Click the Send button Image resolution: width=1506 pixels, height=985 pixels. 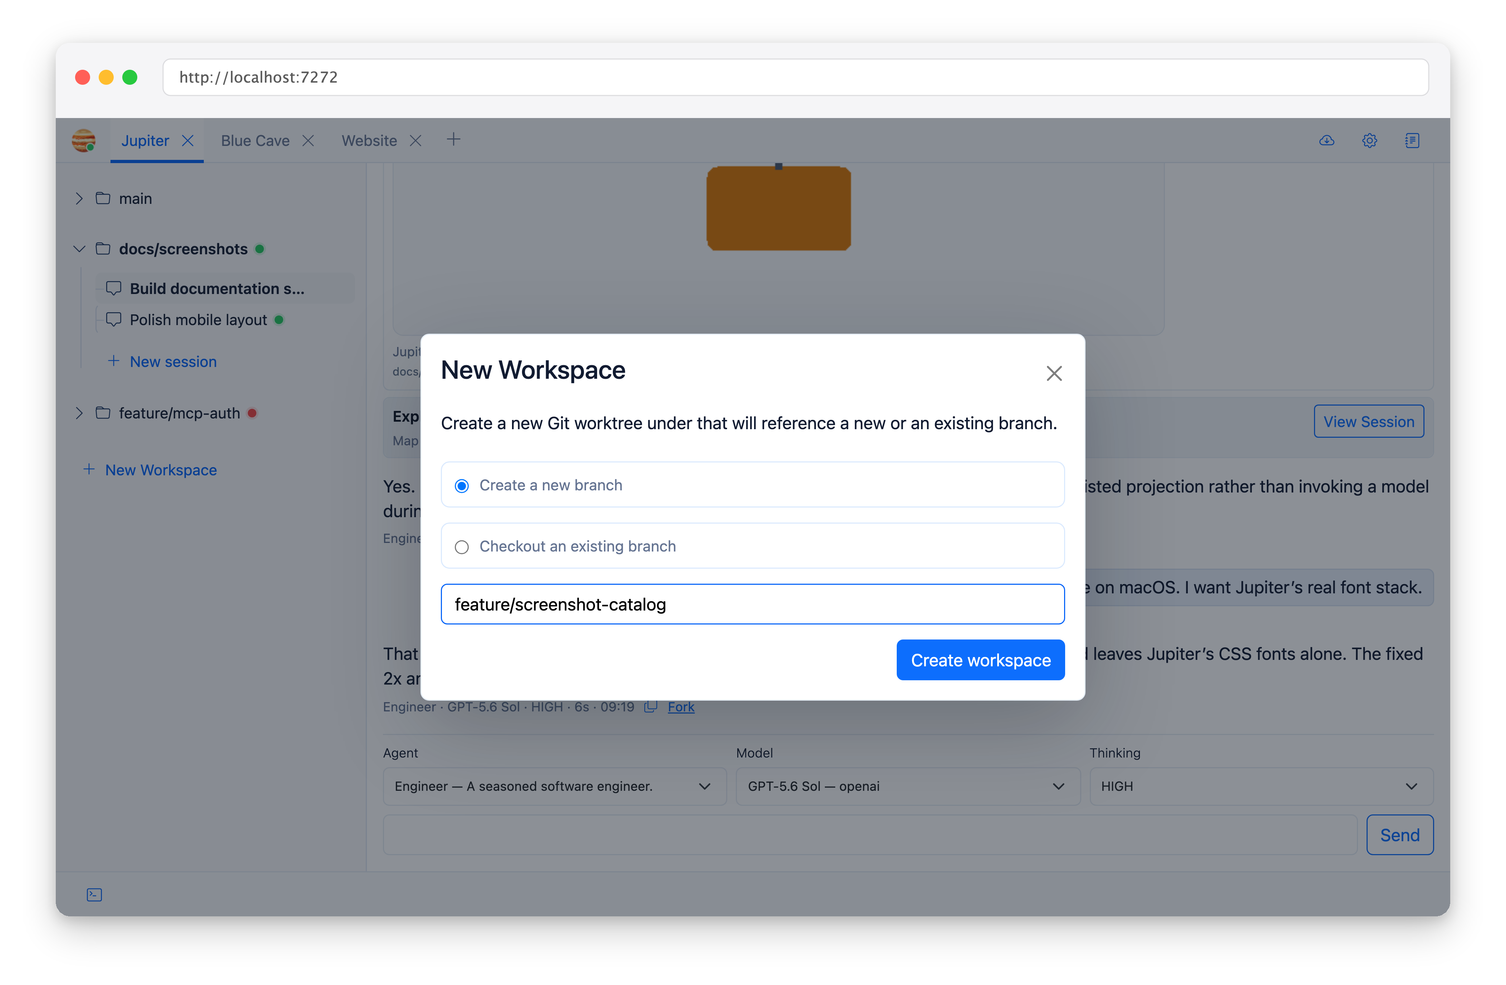pos(1400,835)
